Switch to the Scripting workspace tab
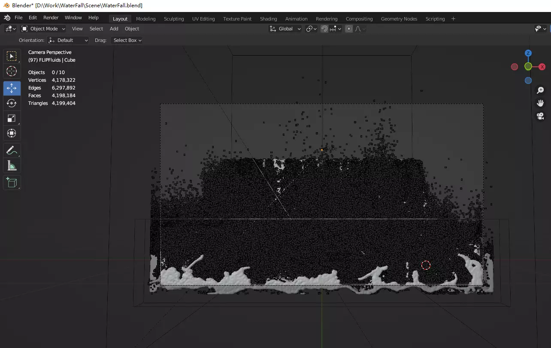551x348 pixels. pyautogui.click(x=435, y=19)
